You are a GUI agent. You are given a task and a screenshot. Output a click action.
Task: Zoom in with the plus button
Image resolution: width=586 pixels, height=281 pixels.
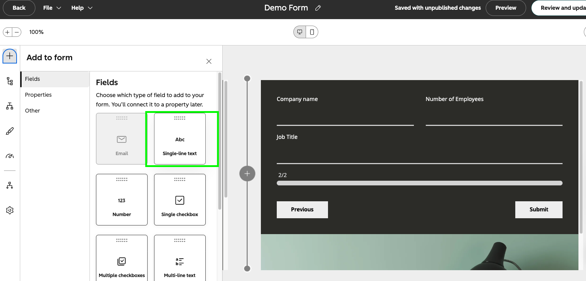[x=8, y=32]
